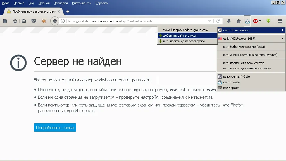Image resolution: width=286 pixels, height=161 pixels.
Task: Open the Инструменты menu
Action: [82, 3]
